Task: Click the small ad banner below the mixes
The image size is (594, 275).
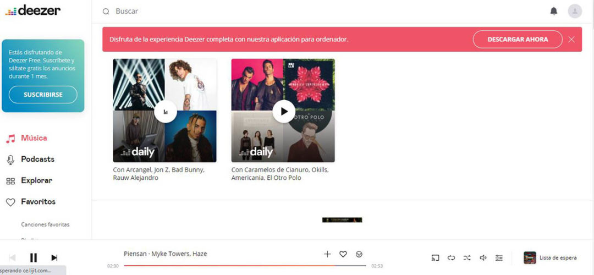Action: coord(342,220)
